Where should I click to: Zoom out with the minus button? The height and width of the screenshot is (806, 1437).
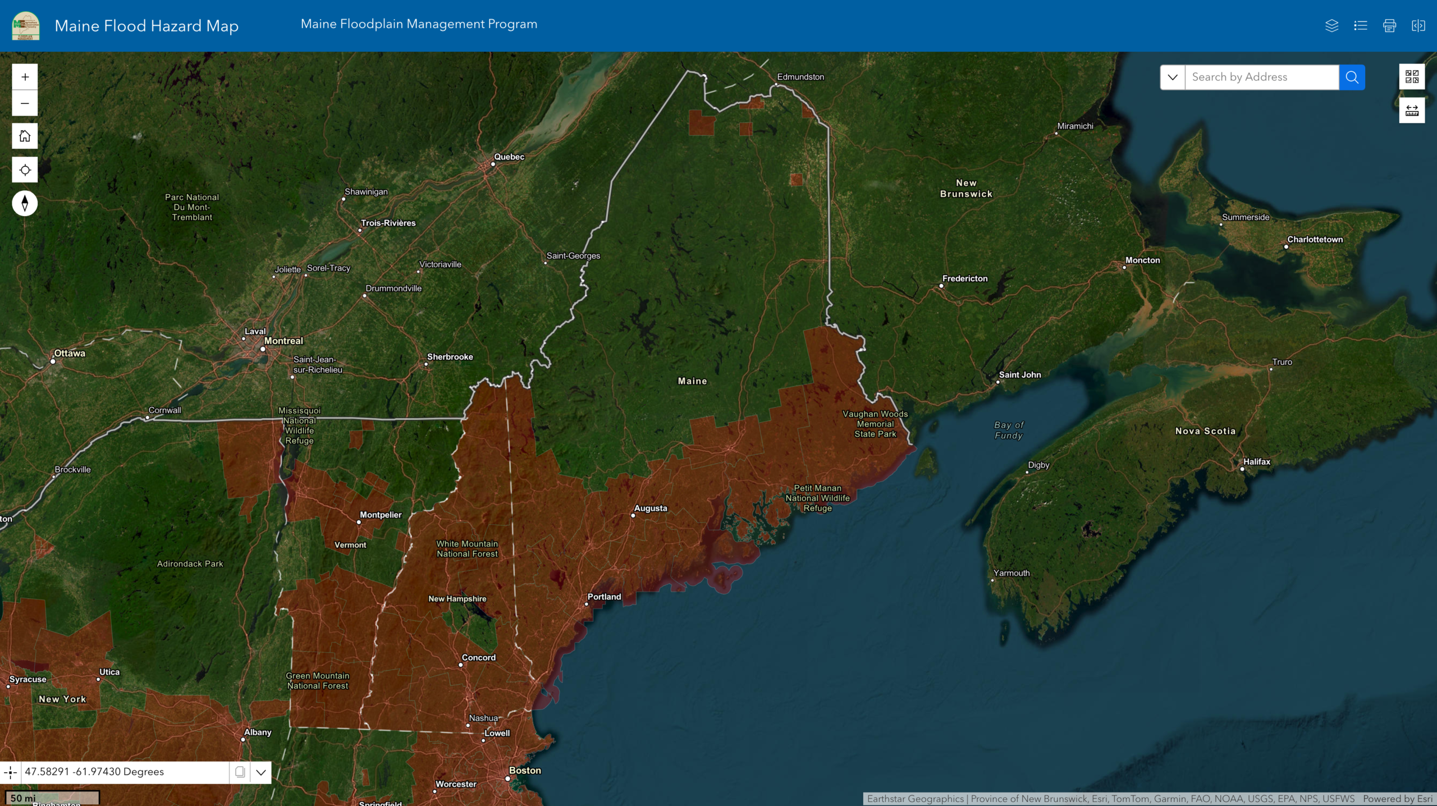pos(25,103)
